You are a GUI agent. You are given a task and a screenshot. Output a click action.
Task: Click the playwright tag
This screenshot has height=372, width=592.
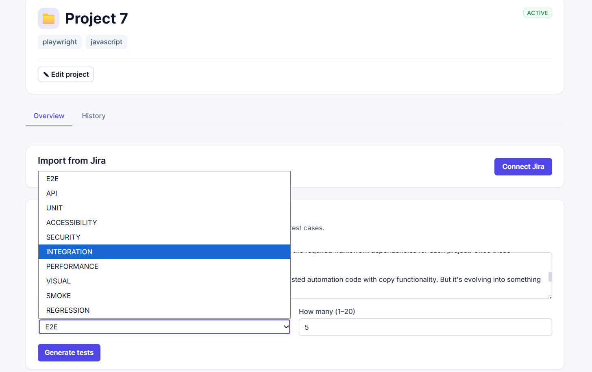click(60, 42)
